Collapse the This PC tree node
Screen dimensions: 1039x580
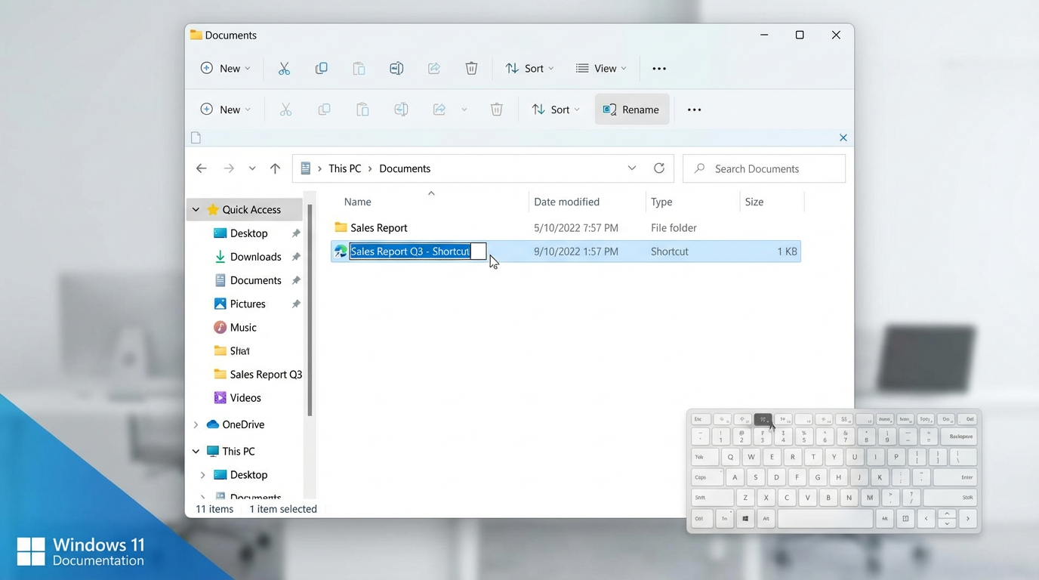(196, 451)
